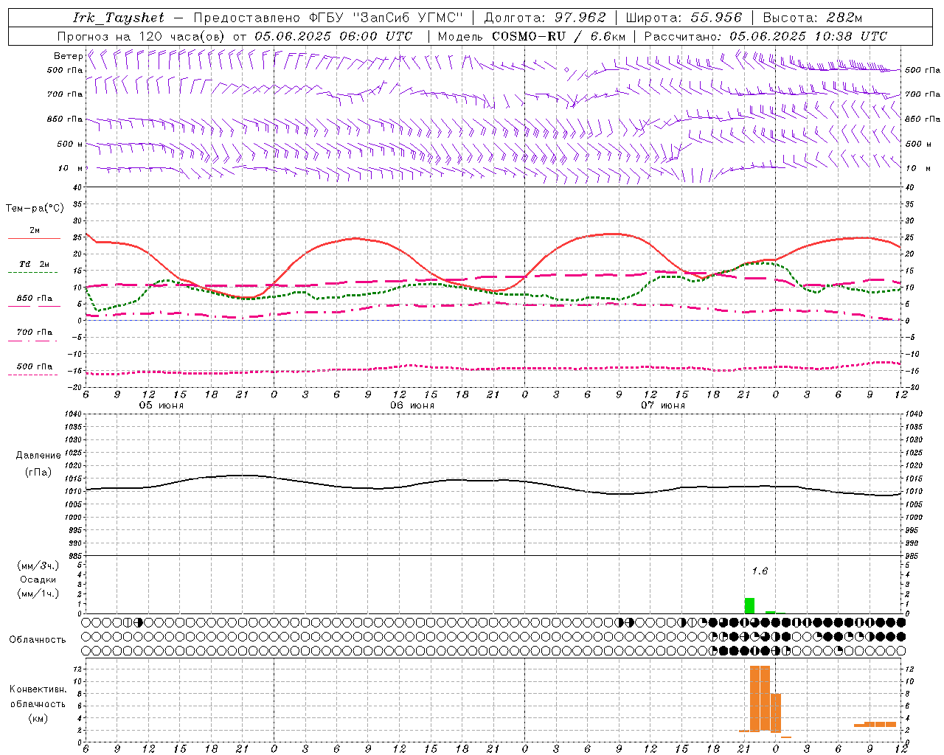Click the green 1.6 mm precipitation bar
The height and width of the screenshot is (755, 944).
pyautogui.click(x=749, y=605)
